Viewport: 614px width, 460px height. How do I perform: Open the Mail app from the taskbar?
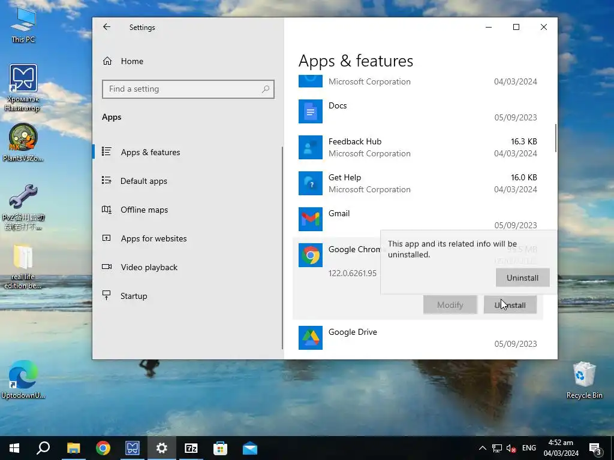[250, 448]
